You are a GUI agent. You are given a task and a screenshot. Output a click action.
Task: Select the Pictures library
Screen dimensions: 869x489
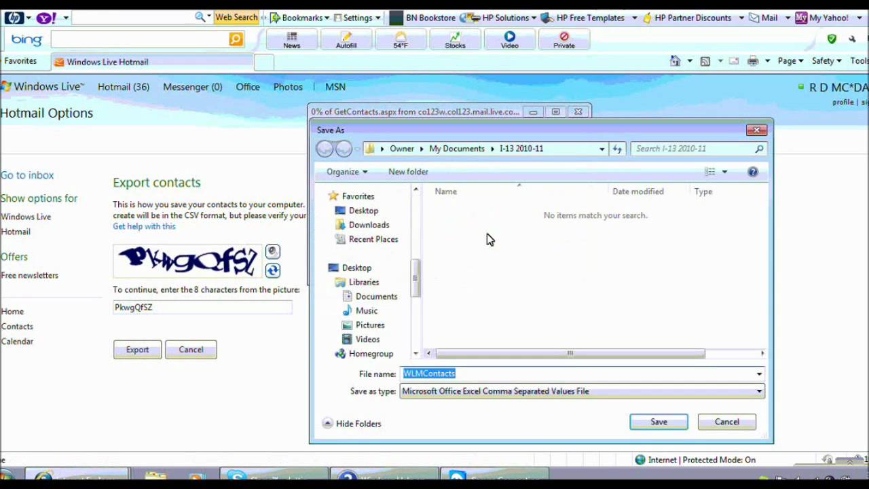(x=363, y=325)
